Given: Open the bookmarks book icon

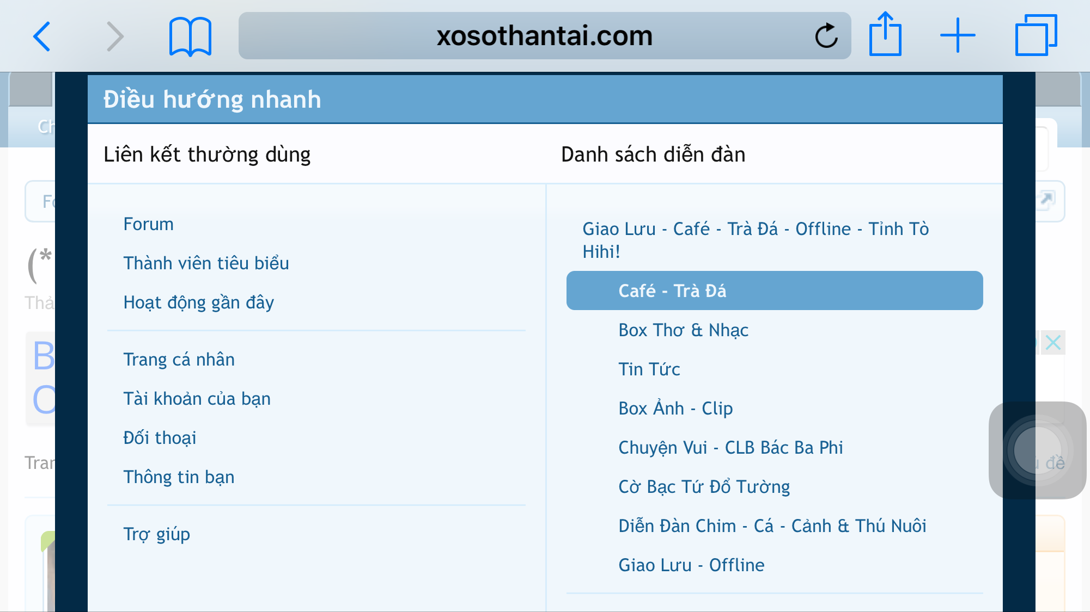Looking at the screenshot, I should [190, 36].
